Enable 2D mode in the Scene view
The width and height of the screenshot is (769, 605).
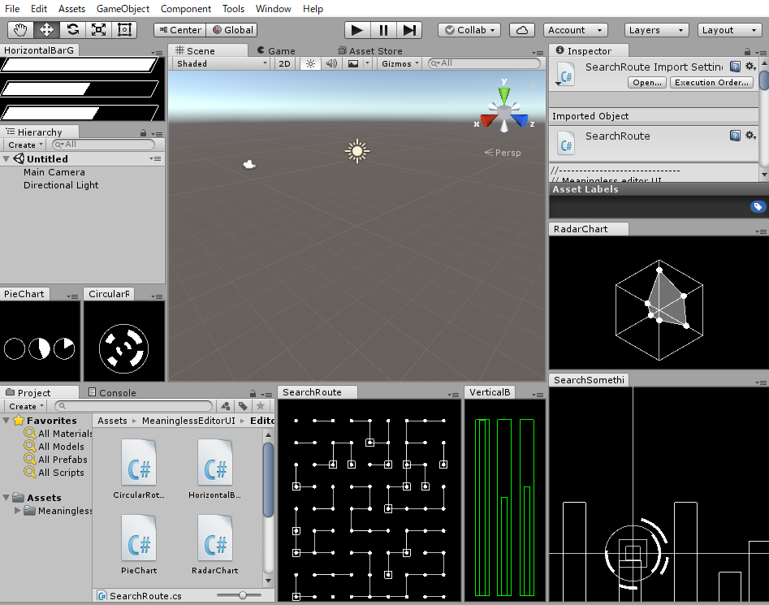284,63
